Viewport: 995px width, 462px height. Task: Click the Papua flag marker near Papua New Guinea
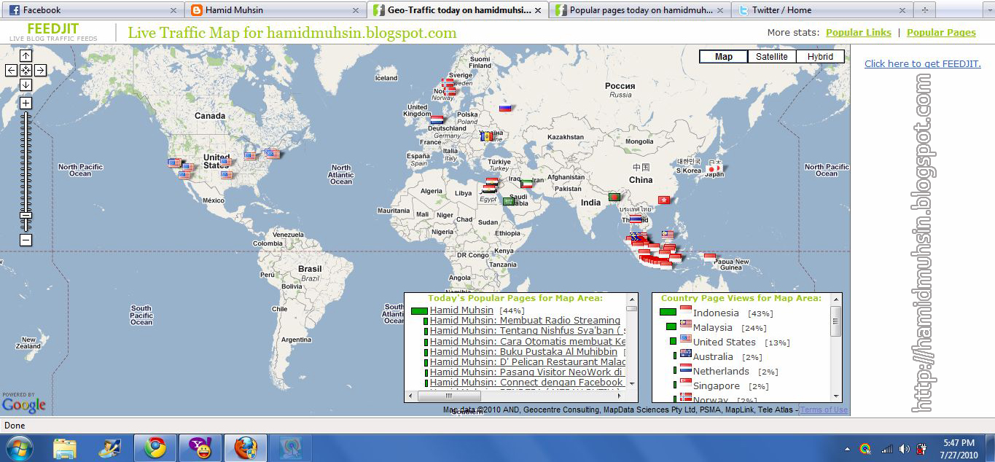(709, 257)
